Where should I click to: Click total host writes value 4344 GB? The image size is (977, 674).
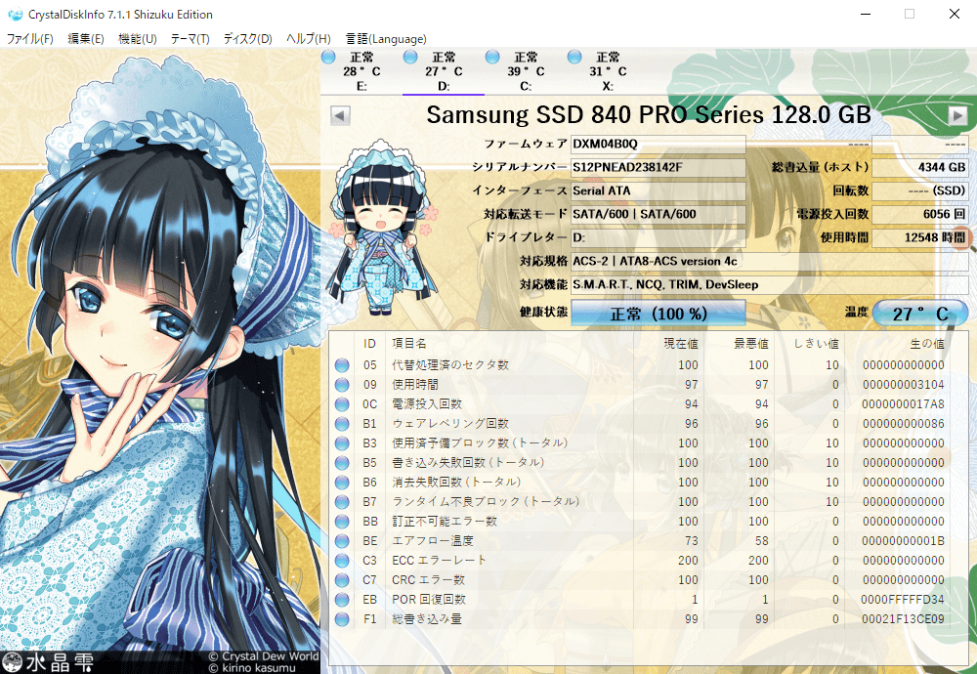(x=919, y=168)
